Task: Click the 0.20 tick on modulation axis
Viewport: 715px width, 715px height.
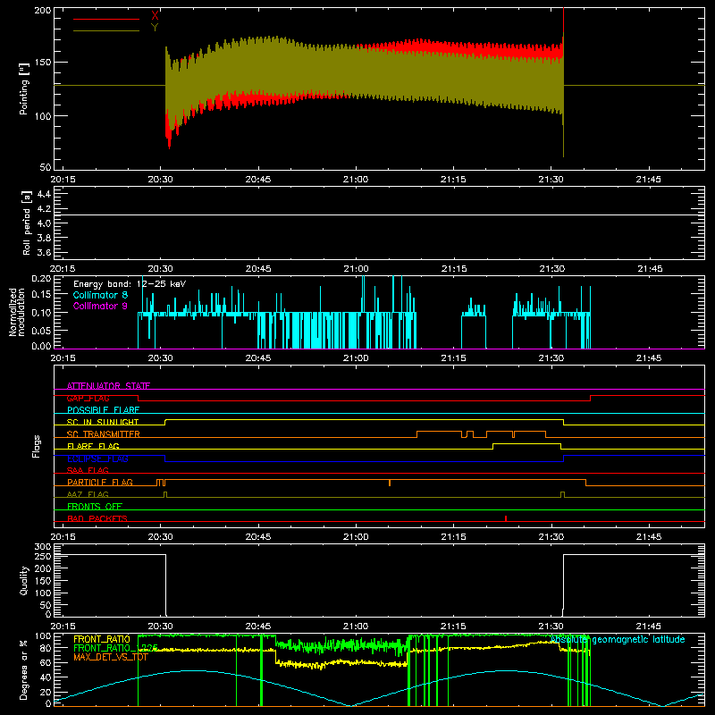Action: click(x=41, y=279)
